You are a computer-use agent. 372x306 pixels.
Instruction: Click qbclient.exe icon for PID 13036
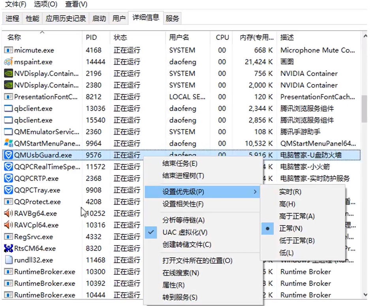pyautogui.click(x=9, y=109)
